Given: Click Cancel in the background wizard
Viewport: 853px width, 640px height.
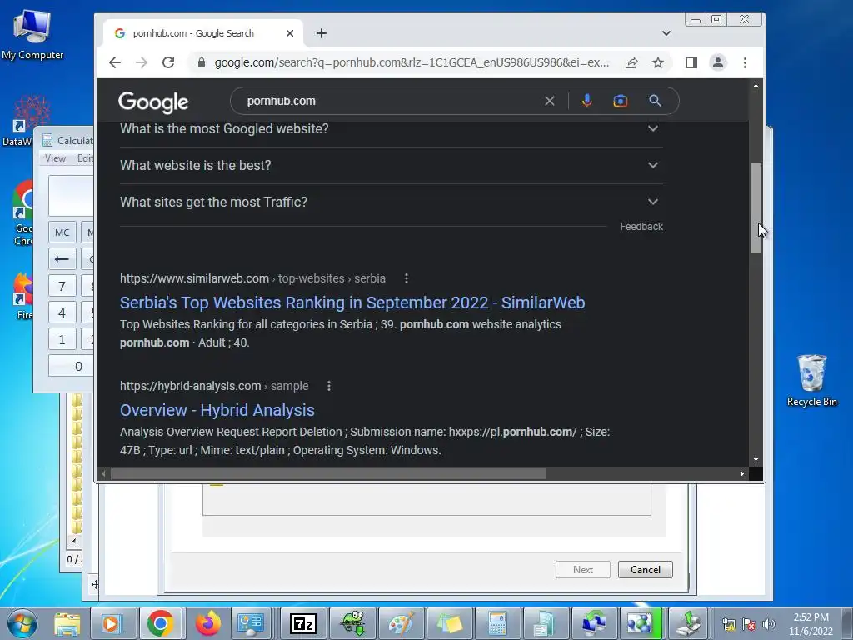Looking at the screenshot, I should point(646,570).
